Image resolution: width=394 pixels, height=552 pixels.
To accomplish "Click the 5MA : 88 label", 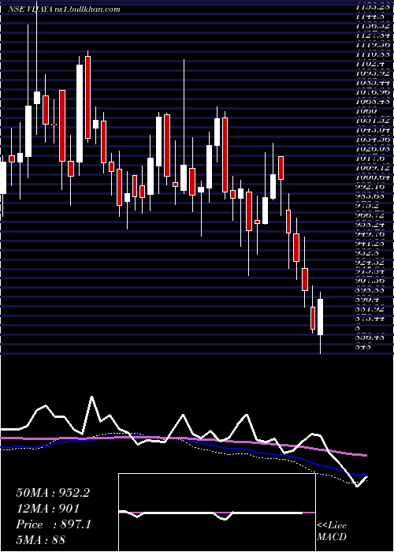I will point(41,539).
